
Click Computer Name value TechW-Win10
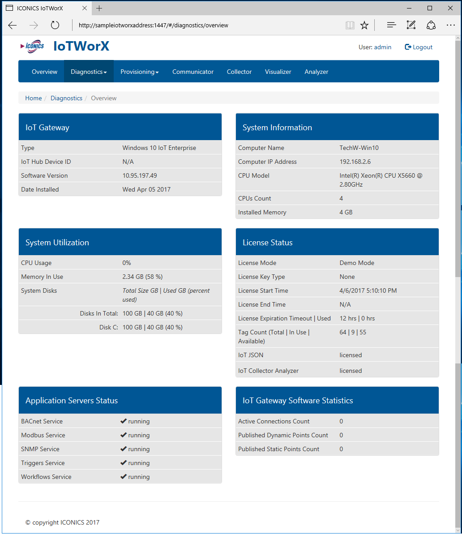(x=359, y=148)
